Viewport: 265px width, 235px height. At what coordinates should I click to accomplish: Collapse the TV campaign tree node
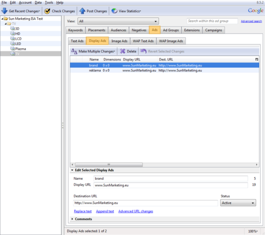tap(6, 24)
